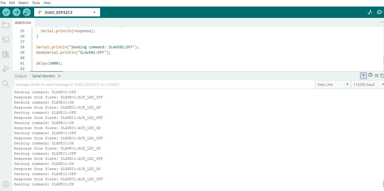This screenshot has width=384, height=191.
Task: Open the Debug sidebar panel icon
Action: pyautogui.click(x=6, y=69)
